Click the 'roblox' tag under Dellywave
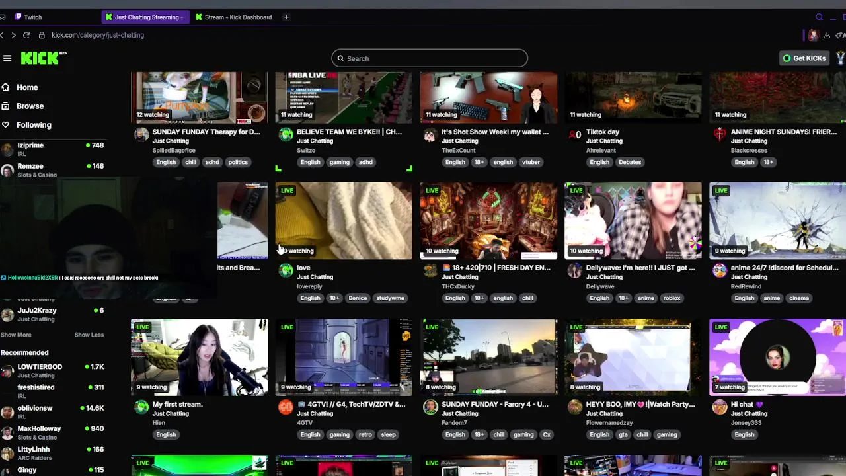Viewport: 846px width, 476px height. coord(672,298)
